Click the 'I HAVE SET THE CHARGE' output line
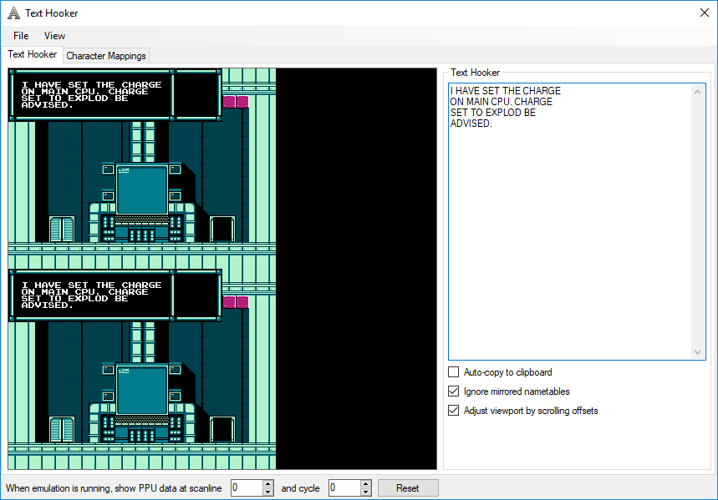The image size is (718, 500). click(506, 91)
